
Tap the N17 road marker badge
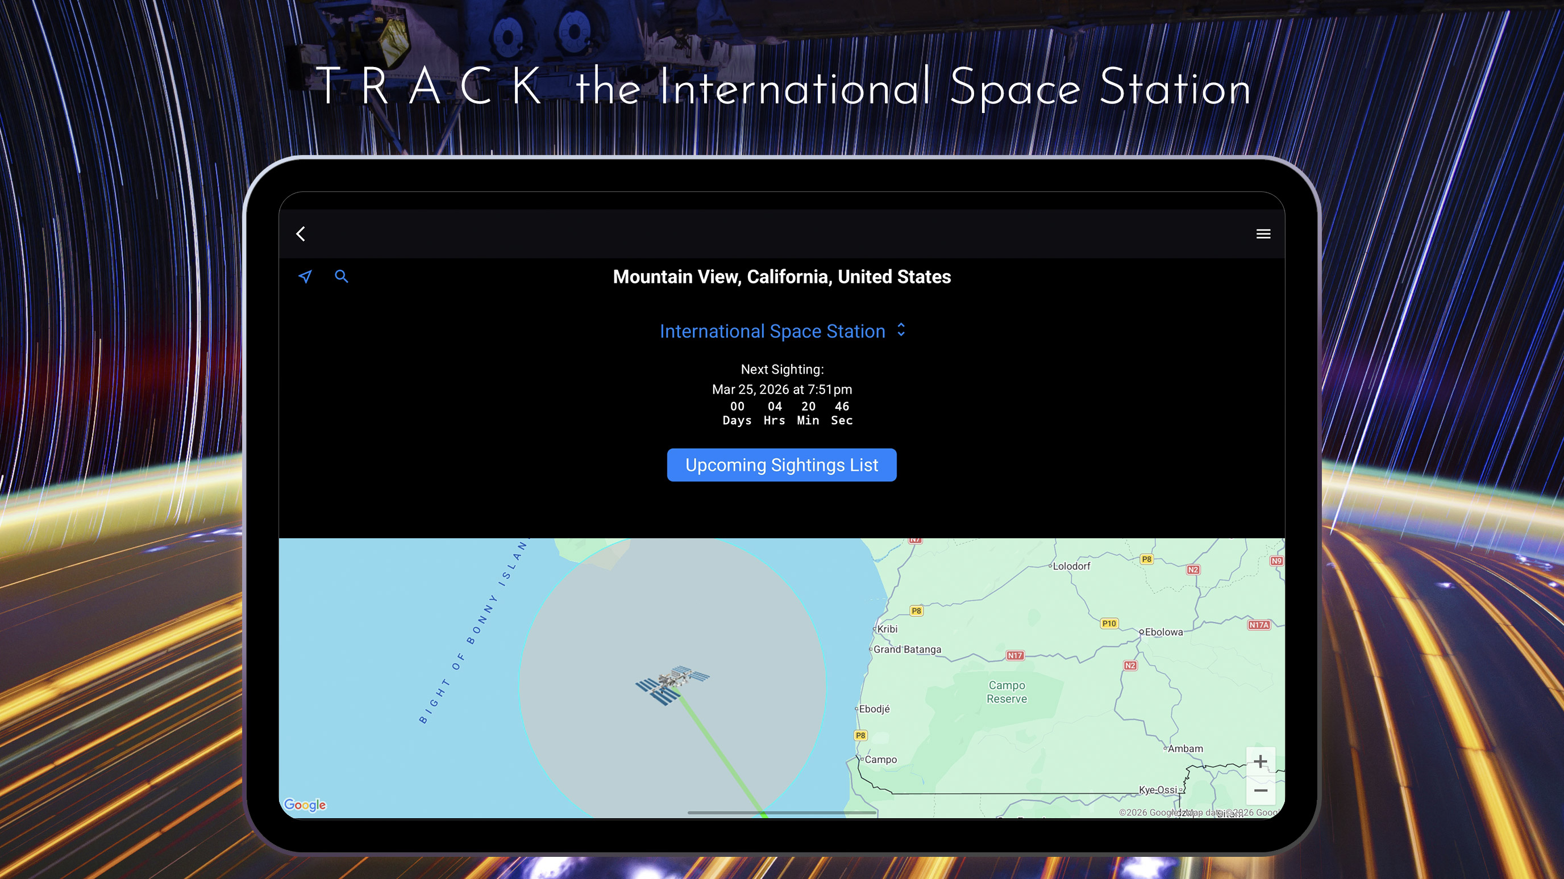point(1014,655)
